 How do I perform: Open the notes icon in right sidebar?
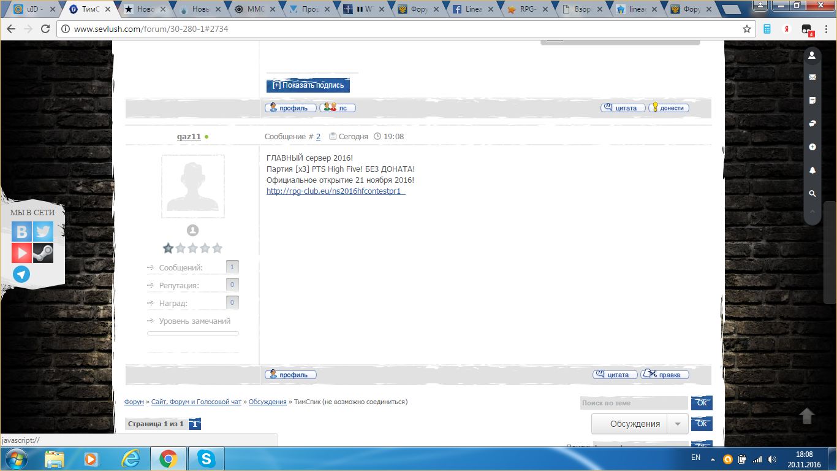coord(812,100)
